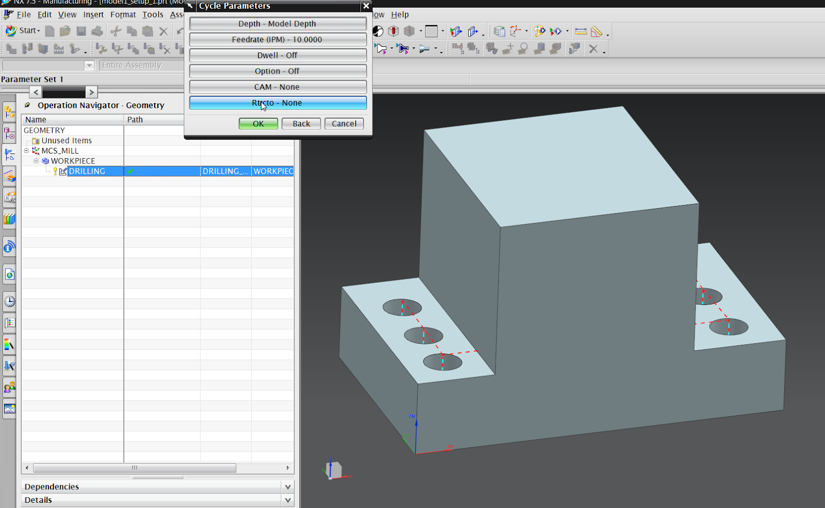Cancel the Cycle Parameters dialog
The image size is (825, 508).
tap(344, 124)
